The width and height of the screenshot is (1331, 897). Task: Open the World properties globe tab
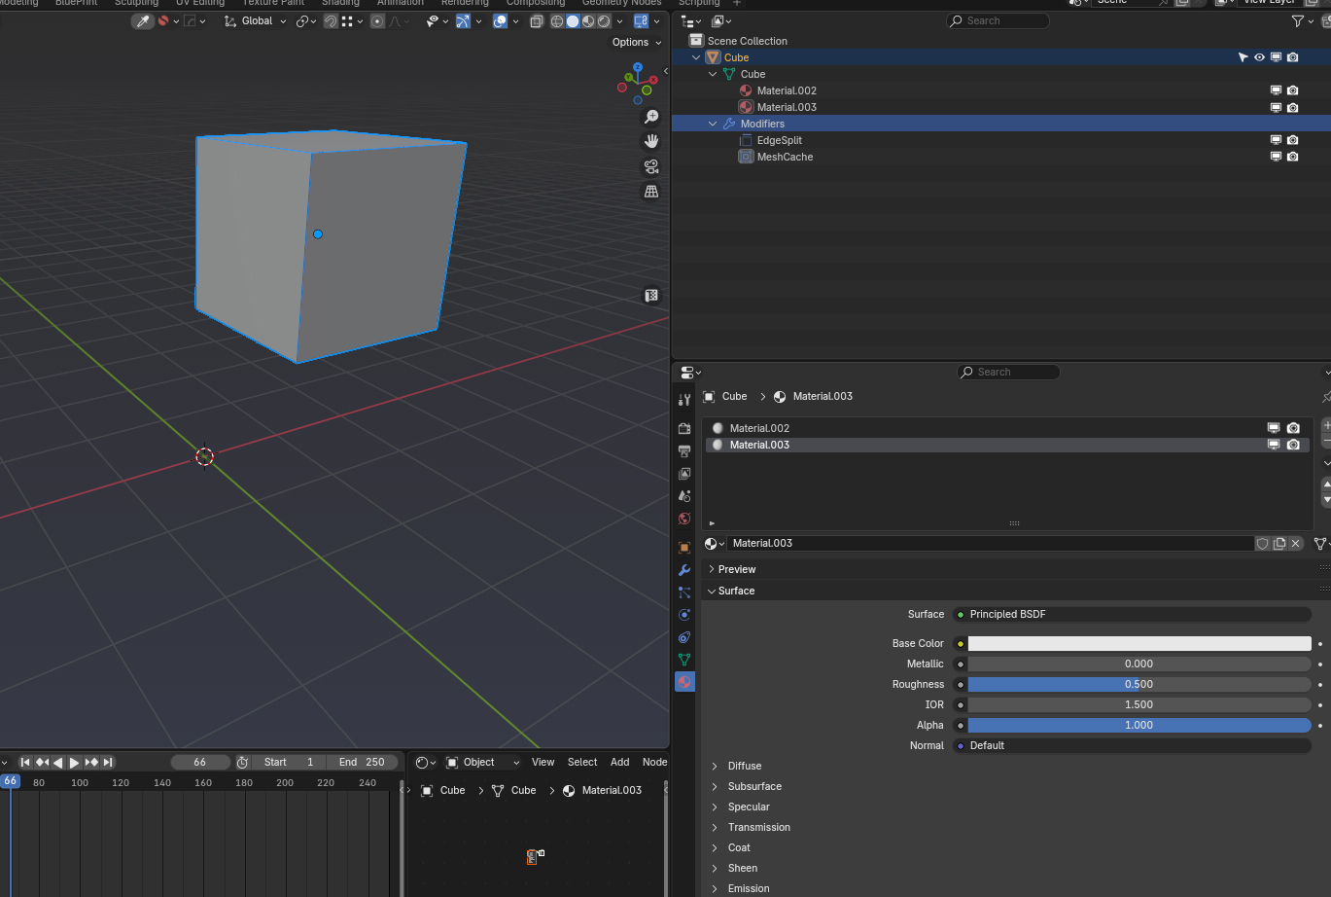684,519
